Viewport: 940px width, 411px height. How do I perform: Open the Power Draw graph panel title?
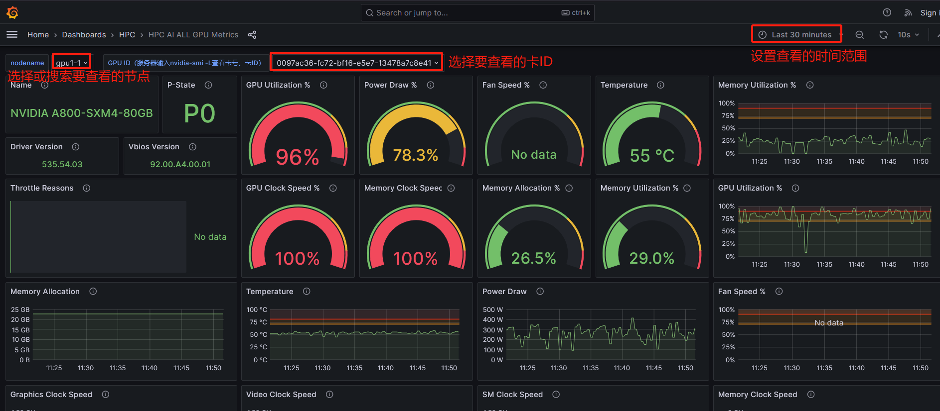point(504,292)
